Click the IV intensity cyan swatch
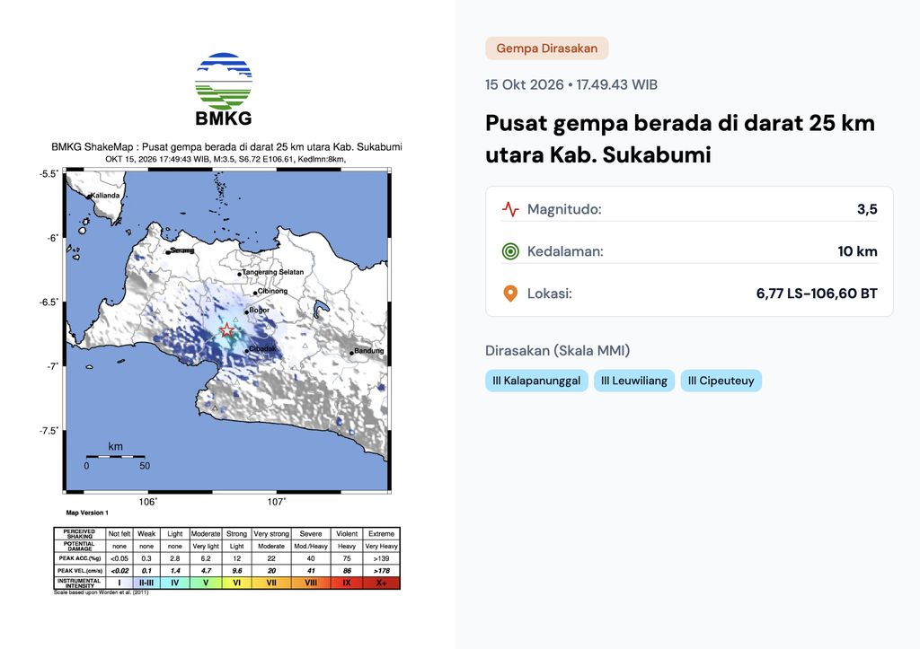The image size is (920, 649). [174, 583]
